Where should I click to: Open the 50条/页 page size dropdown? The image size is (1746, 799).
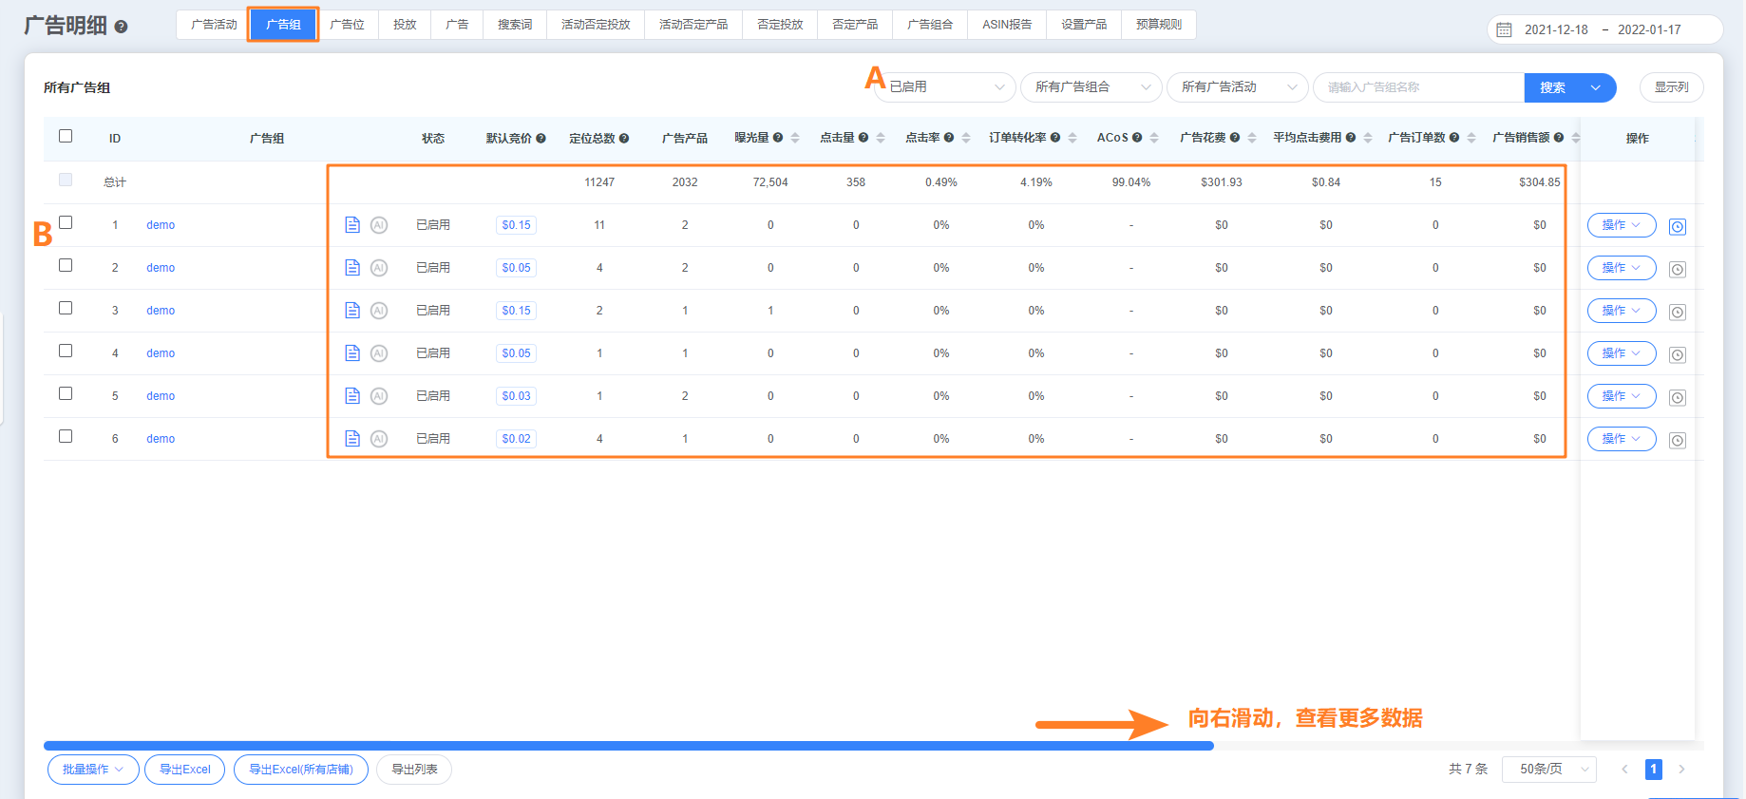(1548, 770)
